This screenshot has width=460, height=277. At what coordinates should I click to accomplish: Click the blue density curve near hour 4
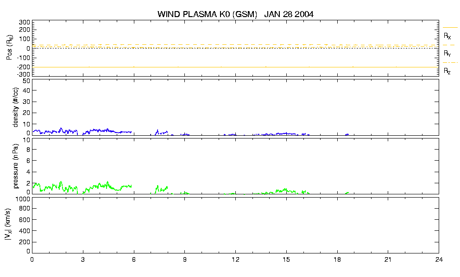click(x=100, y=131)
